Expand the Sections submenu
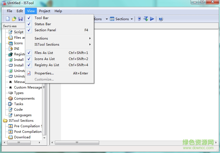 point(60,38)
